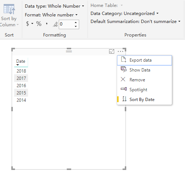Screen dimensions: 185x178
Task: Select Show Data menu entry
Action: (x=144, y=70)
